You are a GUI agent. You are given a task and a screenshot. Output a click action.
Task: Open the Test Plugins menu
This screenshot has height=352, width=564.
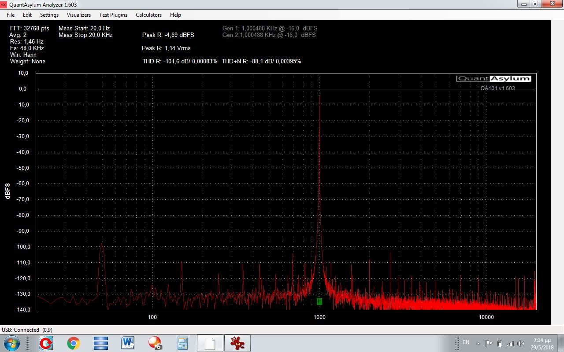pyautogui.click(x=113, y=15)
